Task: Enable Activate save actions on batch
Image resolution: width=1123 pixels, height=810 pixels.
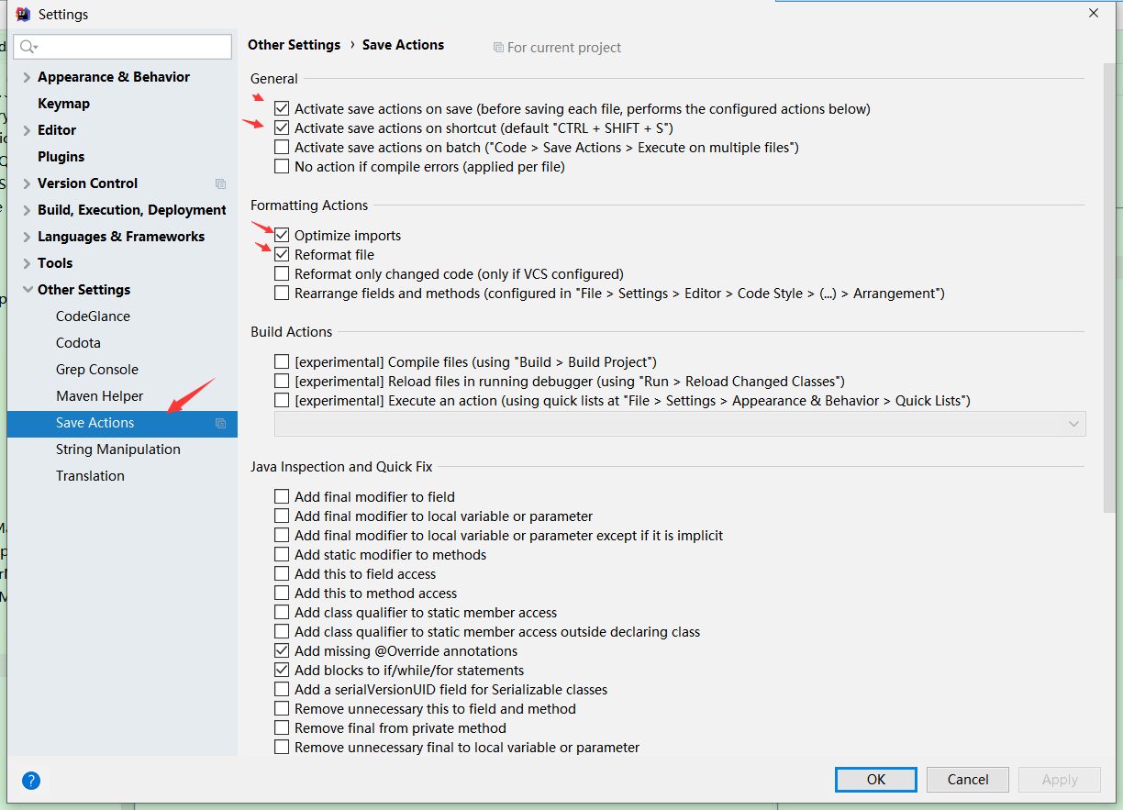Action: coord(282,148)
